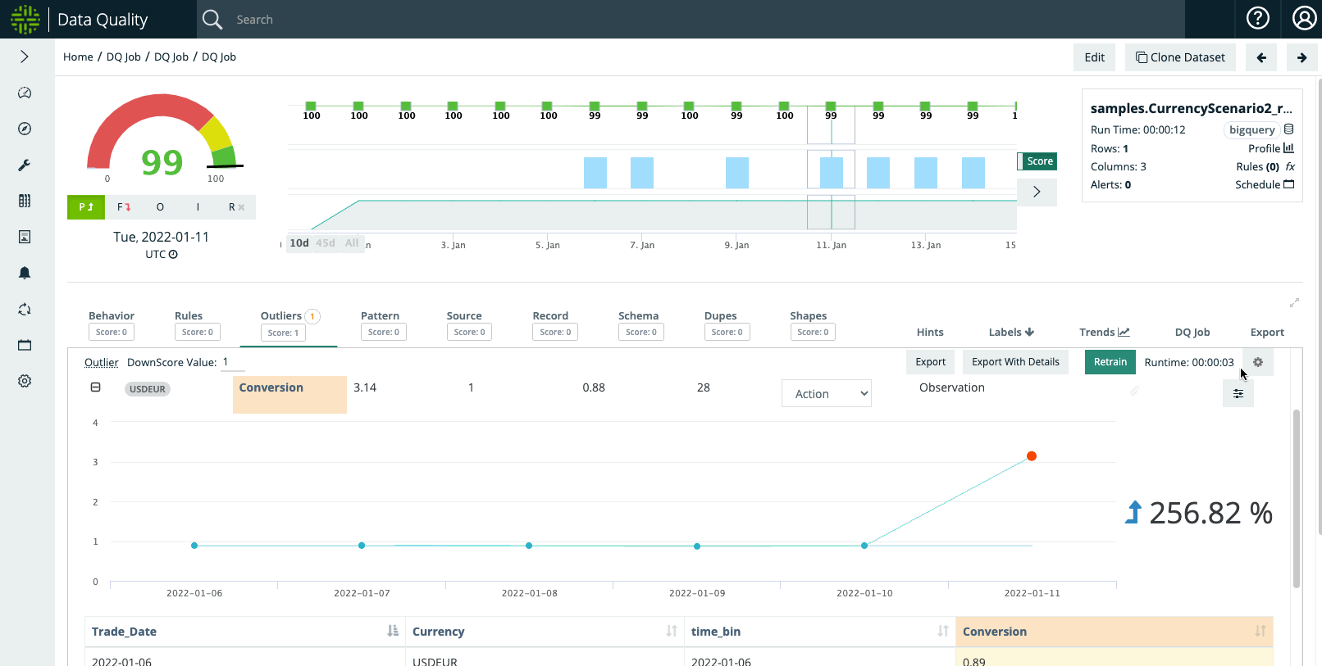This screenshot has width=1322, height=666.
Task: Click the sliders filter icon beside Observation
Action: 1238,394
